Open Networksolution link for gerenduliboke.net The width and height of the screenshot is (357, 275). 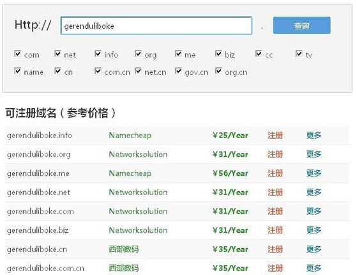[138, 192]
